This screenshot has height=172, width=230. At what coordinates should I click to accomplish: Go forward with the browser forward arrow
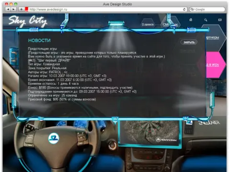[x=13, y=10]
